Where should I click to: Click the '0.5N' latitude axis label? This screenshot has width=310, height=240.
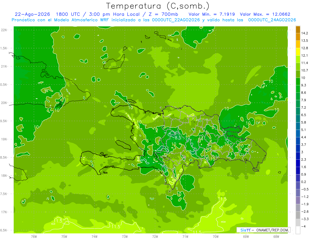(4, 85)
